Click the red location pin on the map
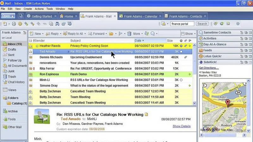This screenshot has width=253, height=142. point(228,103)
